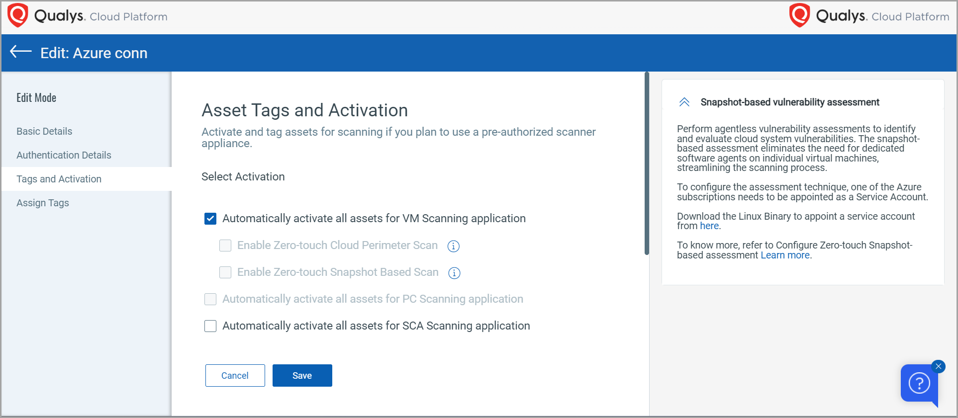Click the Qualys logo at top left

(18, 15)
